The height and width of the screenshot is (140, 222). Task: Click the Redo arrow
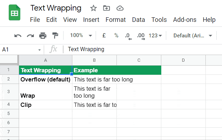point(30,36)
